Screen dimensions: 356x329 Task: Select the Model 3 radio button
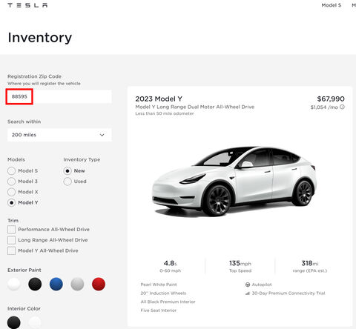(x=11, y=182)
